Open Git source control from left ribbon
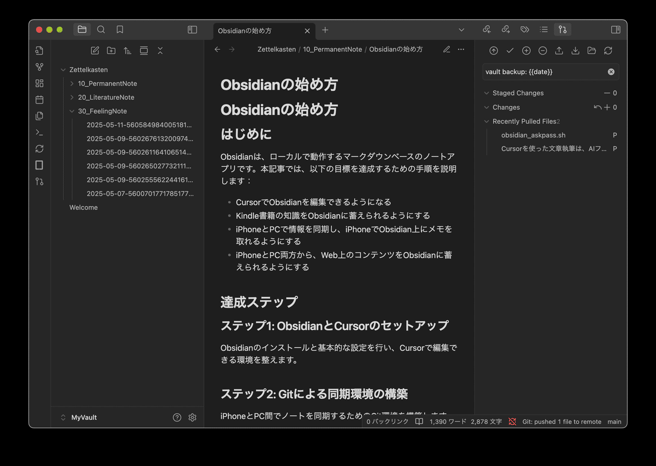The width and height of the screenshot is (656, 466). [39, 181]
